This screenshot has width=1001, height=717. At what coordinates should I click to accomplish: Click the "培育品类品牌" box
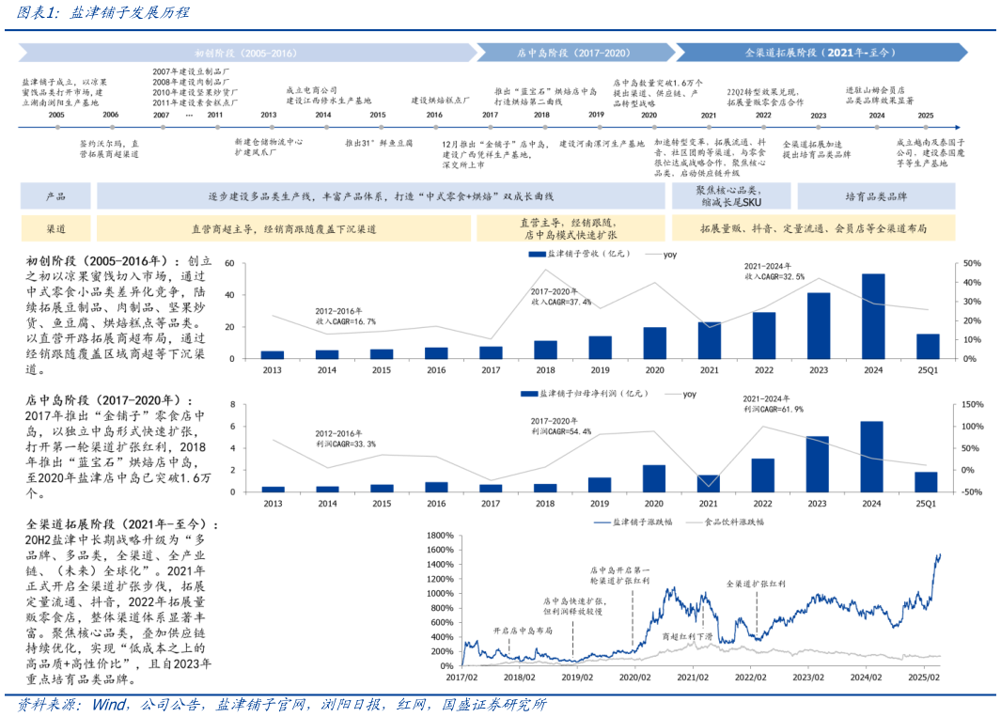click(x=876, y=196)
